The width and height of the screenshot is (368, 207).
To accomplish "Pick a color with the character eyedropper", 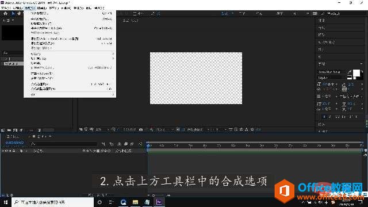I will pyautogui.click(x=350, y=72).
